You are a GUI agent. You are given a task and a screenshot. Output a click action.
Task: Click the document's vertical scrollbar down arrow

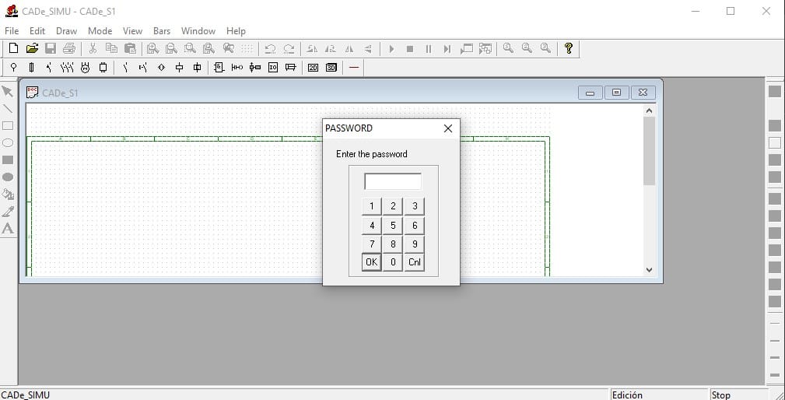pyautogui.click(x=650, y=269)
